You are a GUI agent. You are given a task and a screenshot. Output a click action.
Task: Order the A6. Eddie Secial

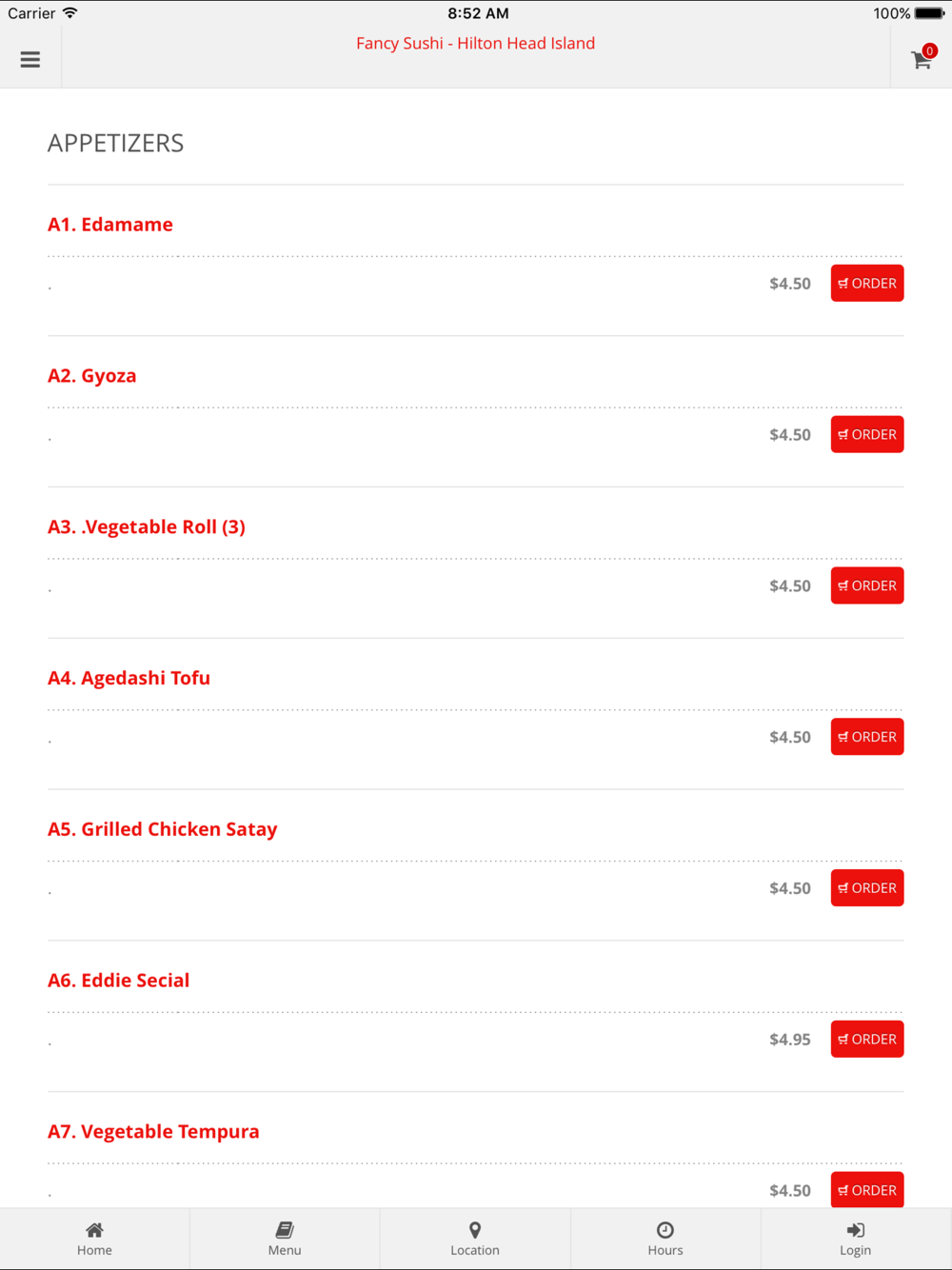click(x=867, y=1040)
